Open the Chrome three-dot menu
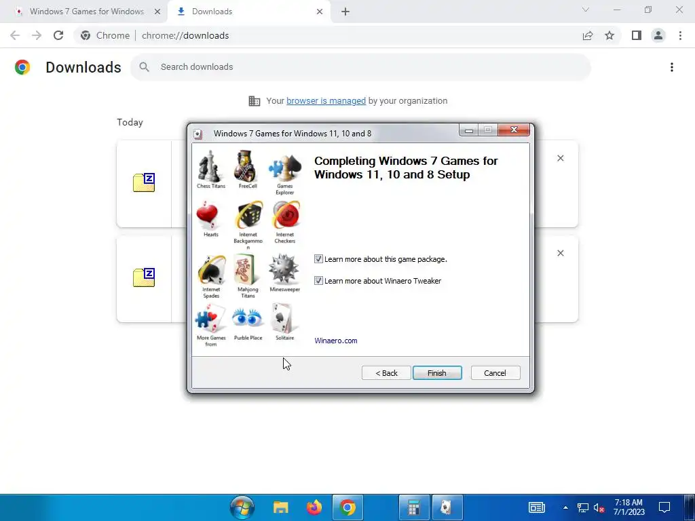Viewport: 695px width, 521px height. (680, 35)
